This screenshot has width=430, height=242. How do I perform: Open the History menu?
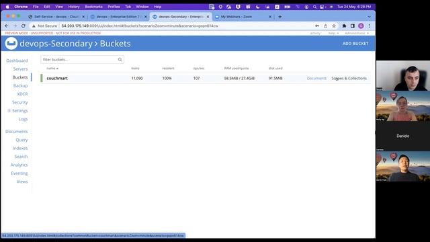pyautogui.click(x=74, y=7)
